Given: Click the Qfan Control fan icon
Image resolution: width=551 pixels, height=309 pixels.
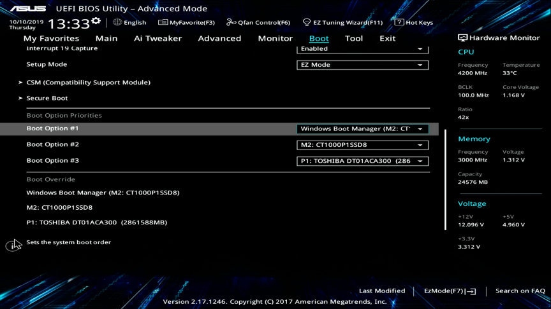Looking at the screenshot, I should 231,22.
